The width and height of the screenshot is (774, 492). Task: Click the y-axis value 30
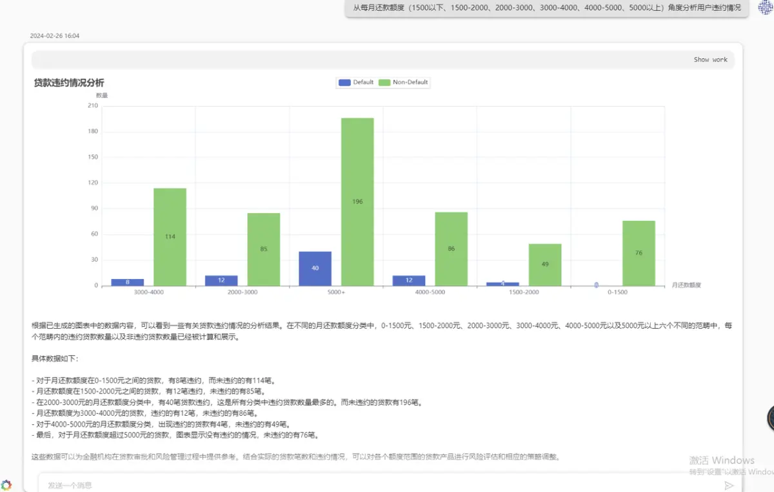tap(95, 260)
